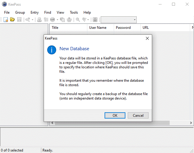Click the Save Database floppy icon
This screenshot has width=194, height=153.
click(x=19, y=20)
